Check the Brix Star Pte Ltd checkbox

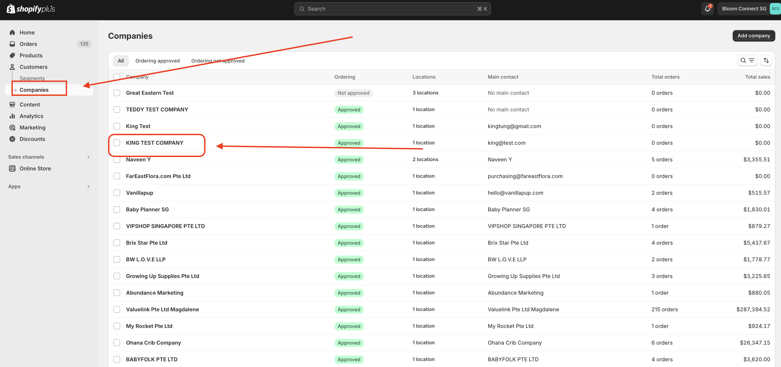[117, 243]
